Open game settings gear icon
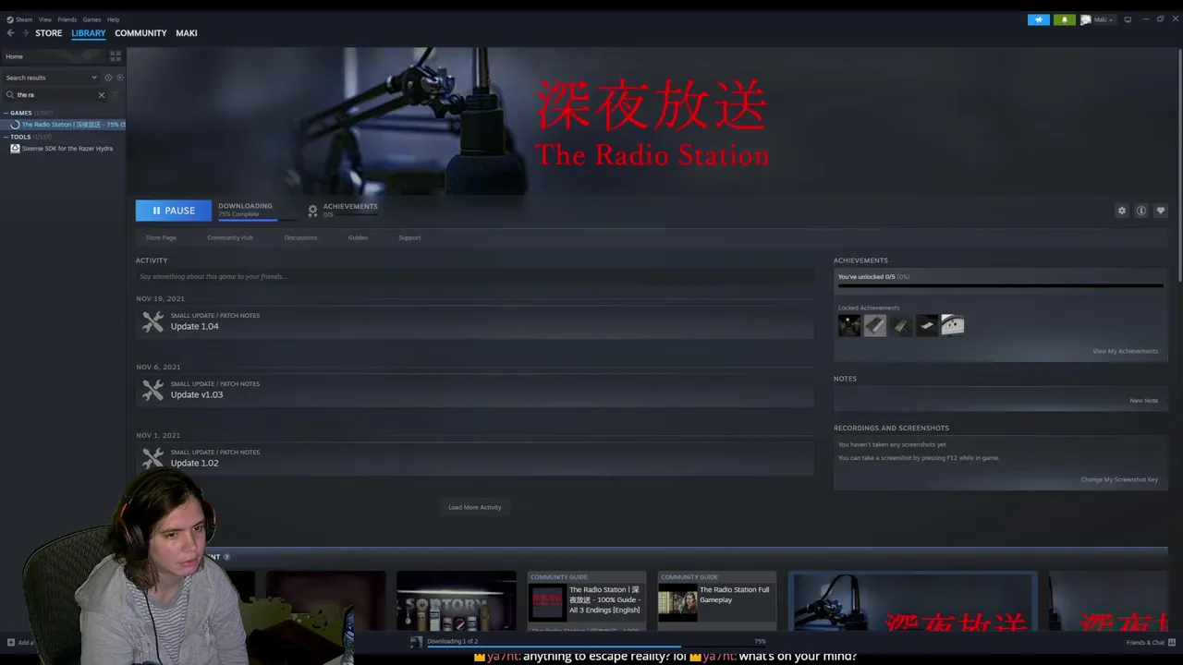This screenshot has width=1183, height=665. point(1122,211)
